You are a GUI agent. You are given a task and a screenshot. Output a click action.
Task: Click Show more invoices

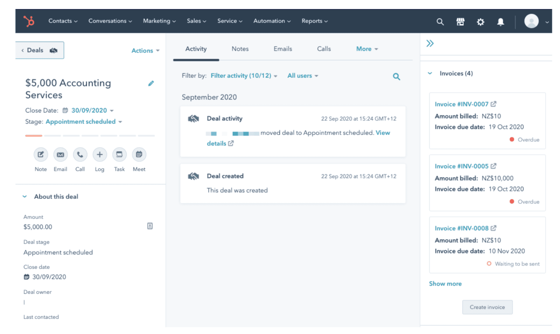[445, 284]
